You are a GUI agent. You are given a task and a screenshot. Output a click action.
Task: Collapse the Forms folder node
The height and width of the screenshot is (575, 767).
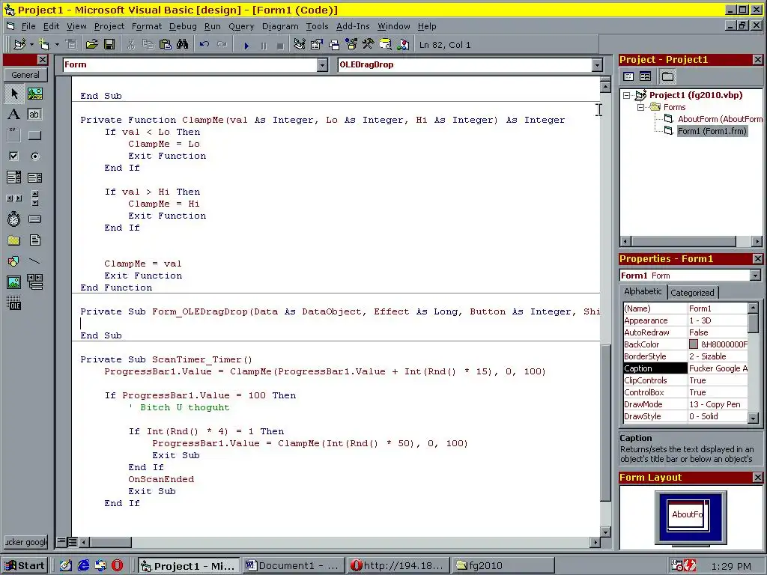tap(640, 107)
